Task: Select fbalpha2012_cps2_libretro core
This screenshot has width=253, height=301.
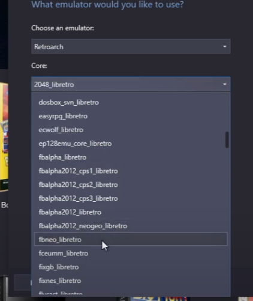Action: point(131,184)
